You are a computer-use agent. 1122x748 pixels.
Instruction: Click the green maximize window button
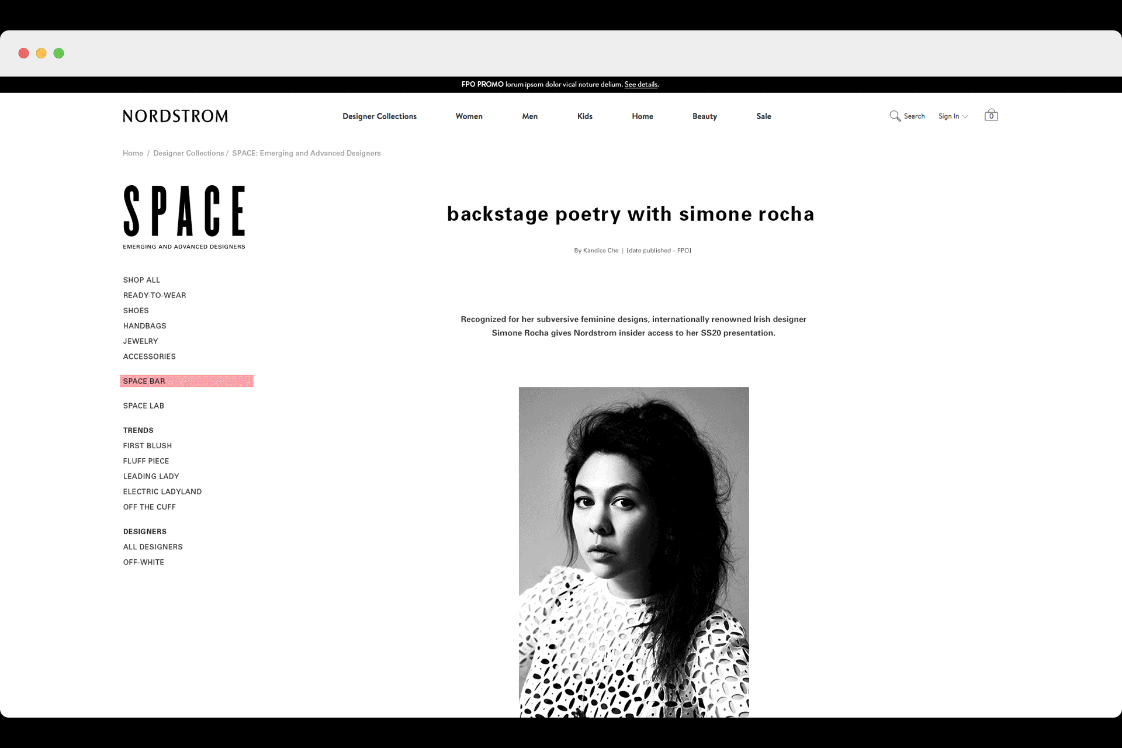click(x=59, y=53)
